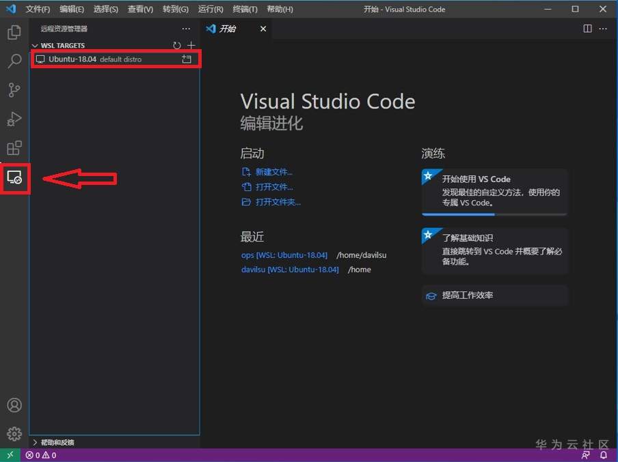The image size is (618, 462).
Task: Select the 开始 editor tab
Action: pyautogui.click(x=237, y=29)
